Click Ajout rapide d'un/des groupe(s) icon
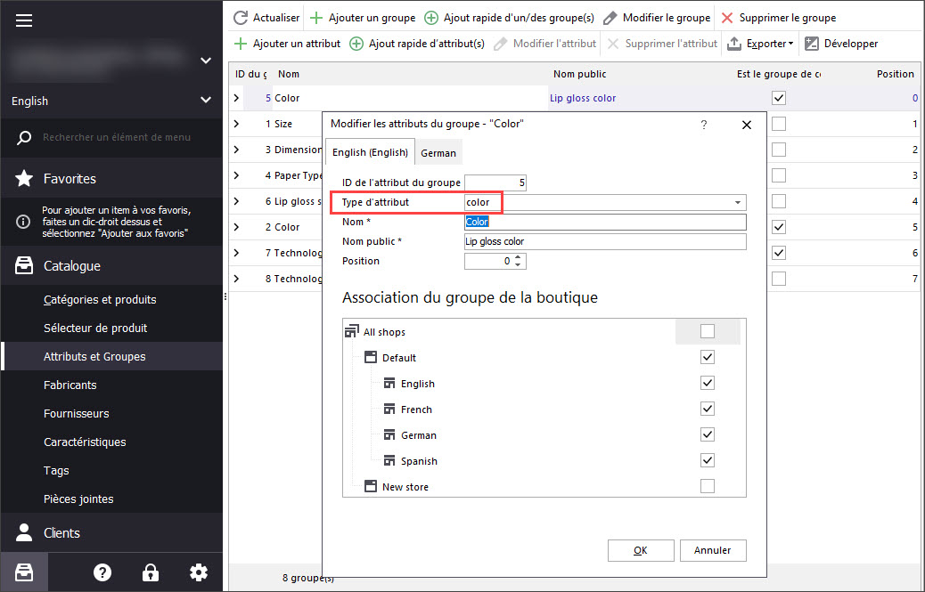The width and height of the screenshot is (925, 592). pos(431,18)
